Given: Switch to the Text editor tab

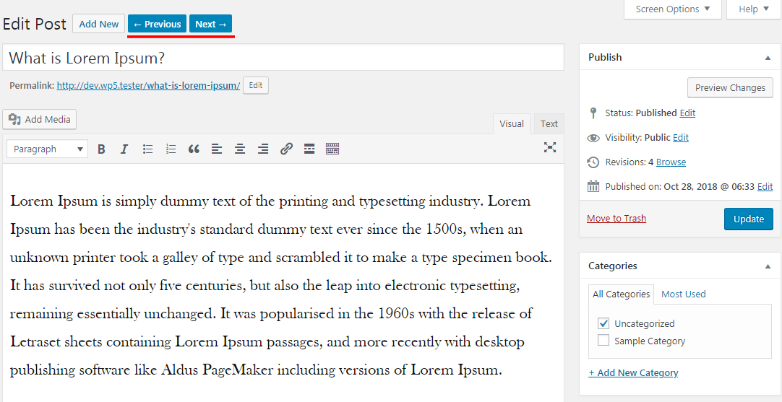Looking at the screenshot, I should click(549, 124).
